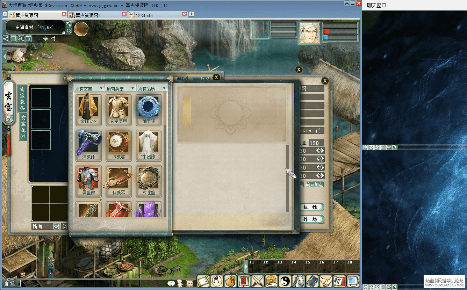Click the points field showing 120
The height and width of the screenshot is (290, 467).
click(x=316, y=143)
